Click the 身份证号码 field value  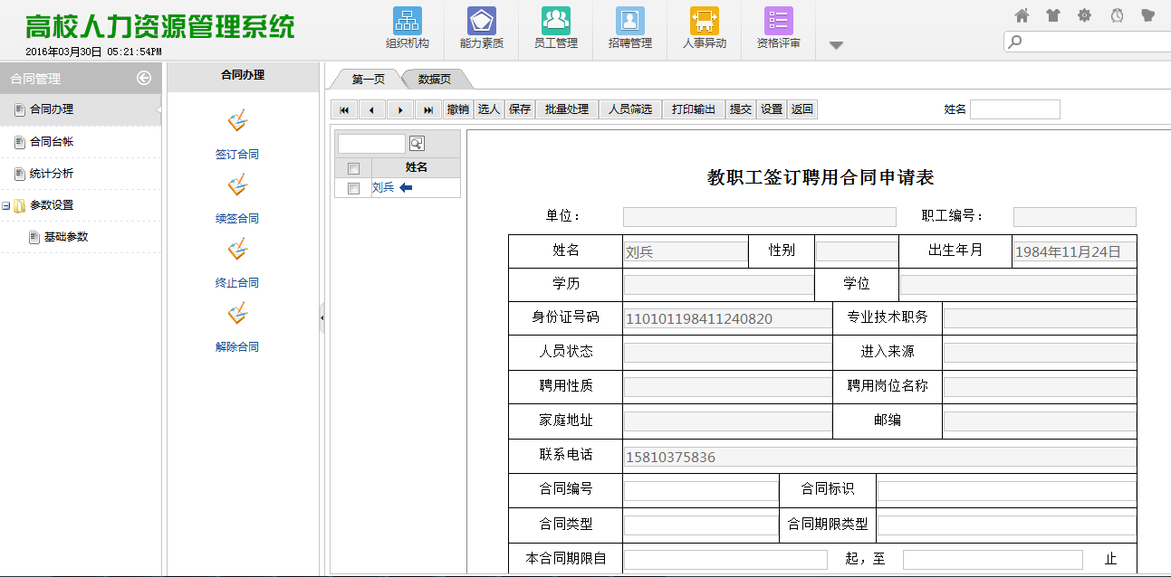(x=727, y=318)
